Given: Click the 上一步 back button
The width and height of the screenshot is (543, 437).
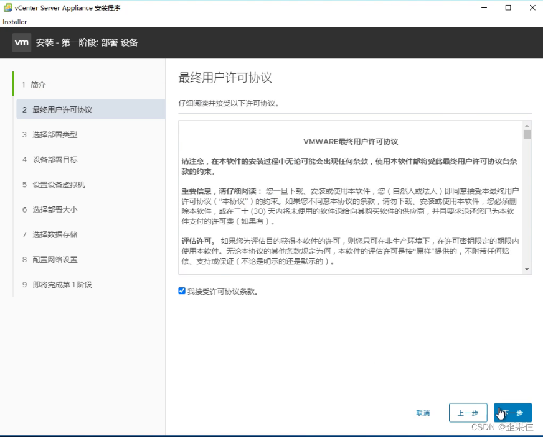Looking at the screenshot, I should (x=468, y=413).
